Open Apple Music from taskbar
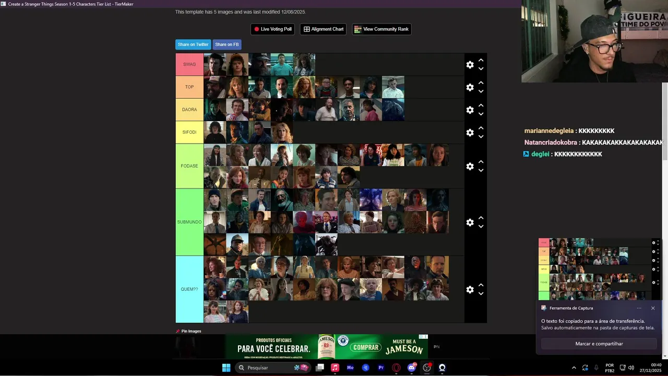This screenshot has width=668, height=376. 335,368
